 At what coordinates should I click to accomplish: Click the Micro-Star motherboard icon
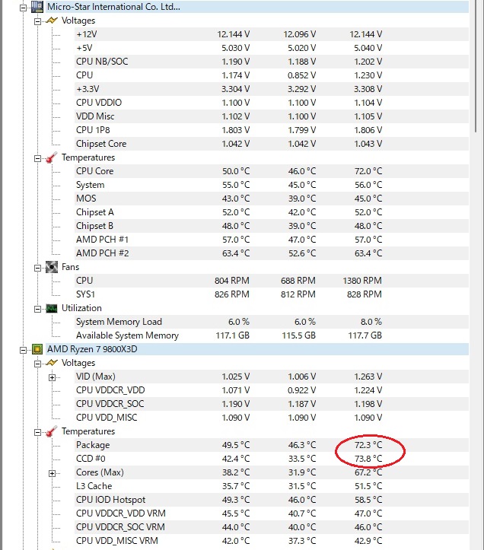coord(37,7)
